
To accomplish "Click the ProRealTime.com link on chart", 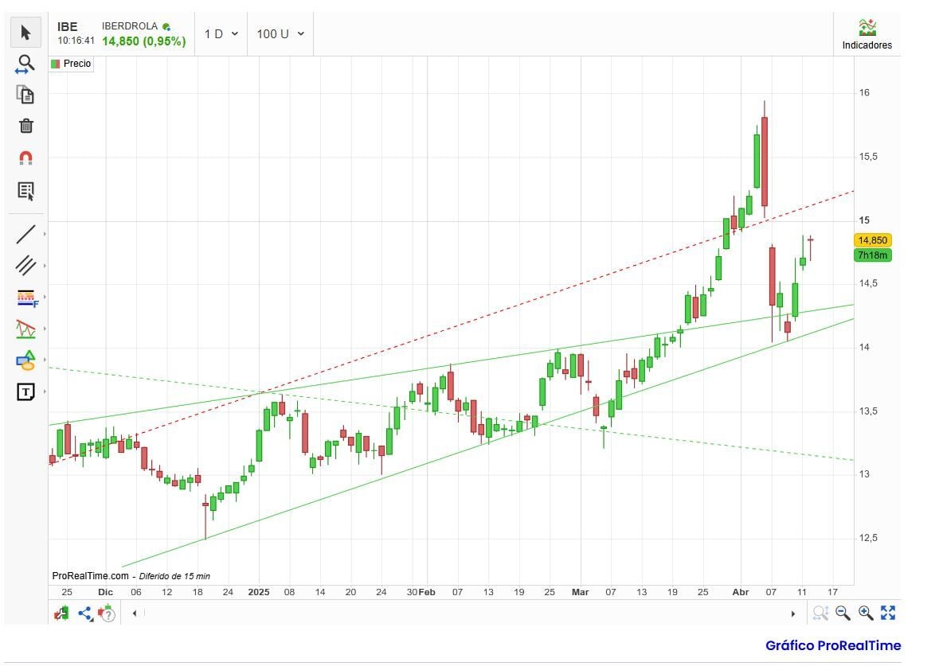I will click(91, 575).
